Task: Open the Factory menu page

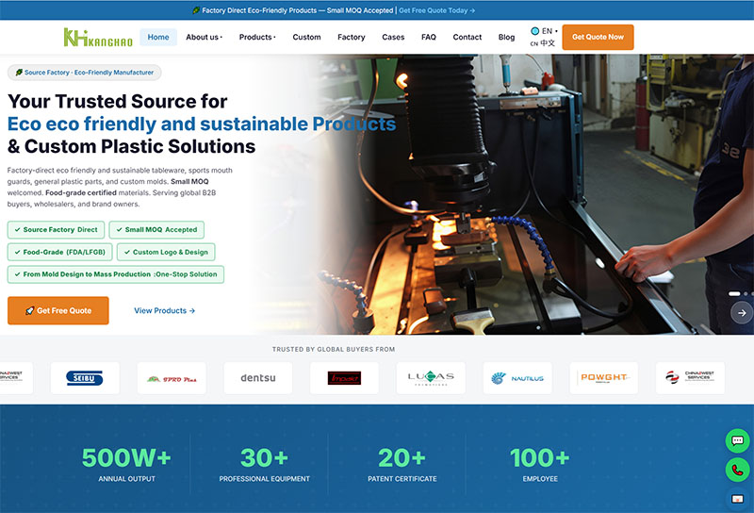Action: [x=351, y=37]
